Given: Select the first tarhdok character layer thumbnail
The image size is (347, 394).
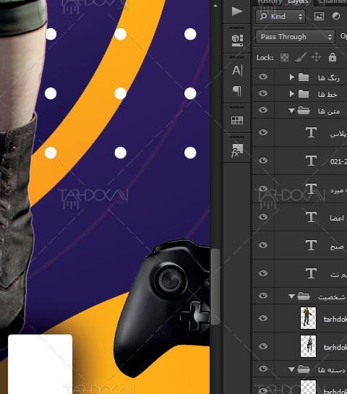Looking at the screenshot, I should [x=308, y=318].
